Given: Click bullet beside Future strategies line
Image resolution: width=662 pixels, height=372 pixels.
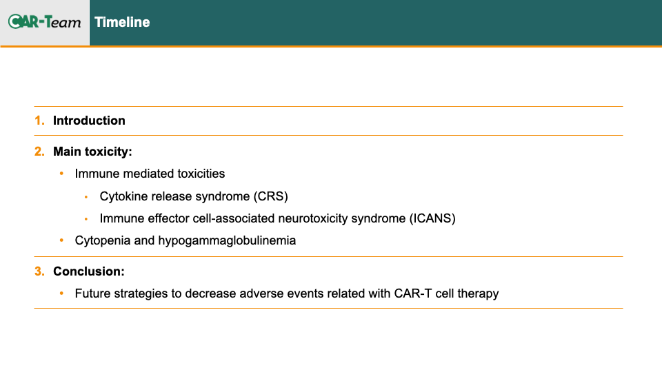Looking at the screenshot, I should click(x=61, y=293).
